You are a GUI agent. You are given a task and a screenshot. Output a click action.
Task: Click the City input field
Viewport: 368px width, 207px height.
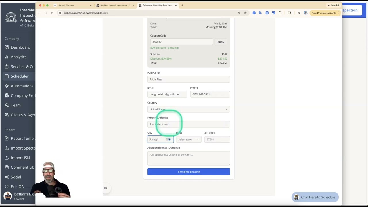[x=160, y=139]
